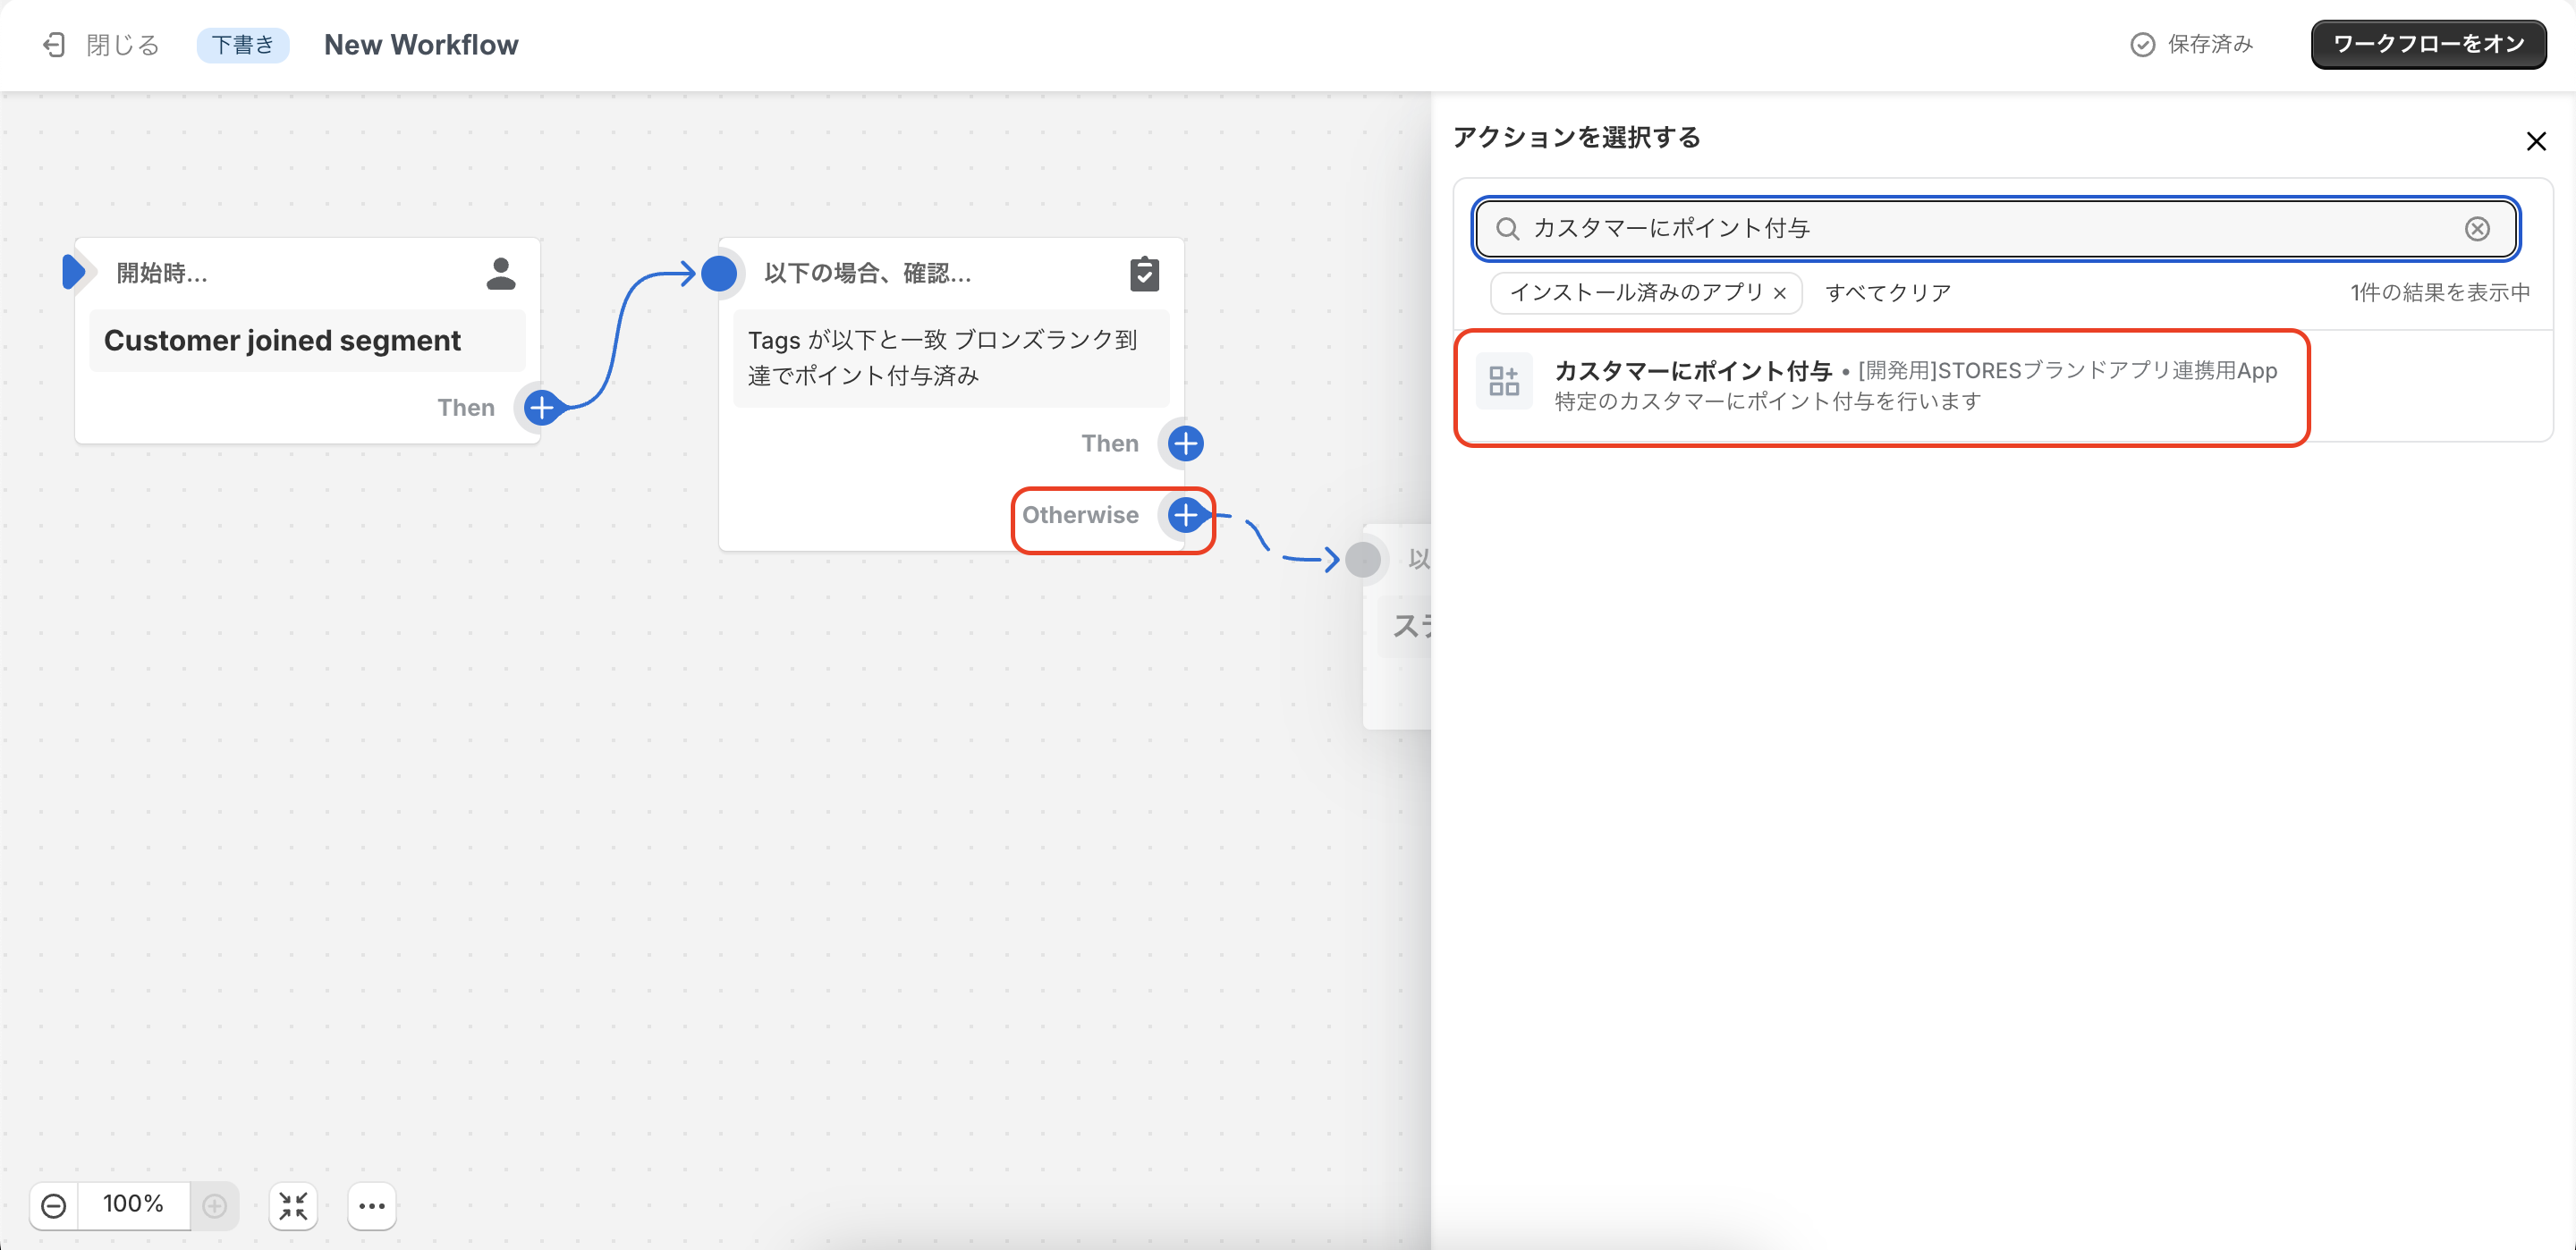Click the person icon on trigger block
This screenshot has height=1250, width=2576.
pyautogui.click(x=500, y=273)
